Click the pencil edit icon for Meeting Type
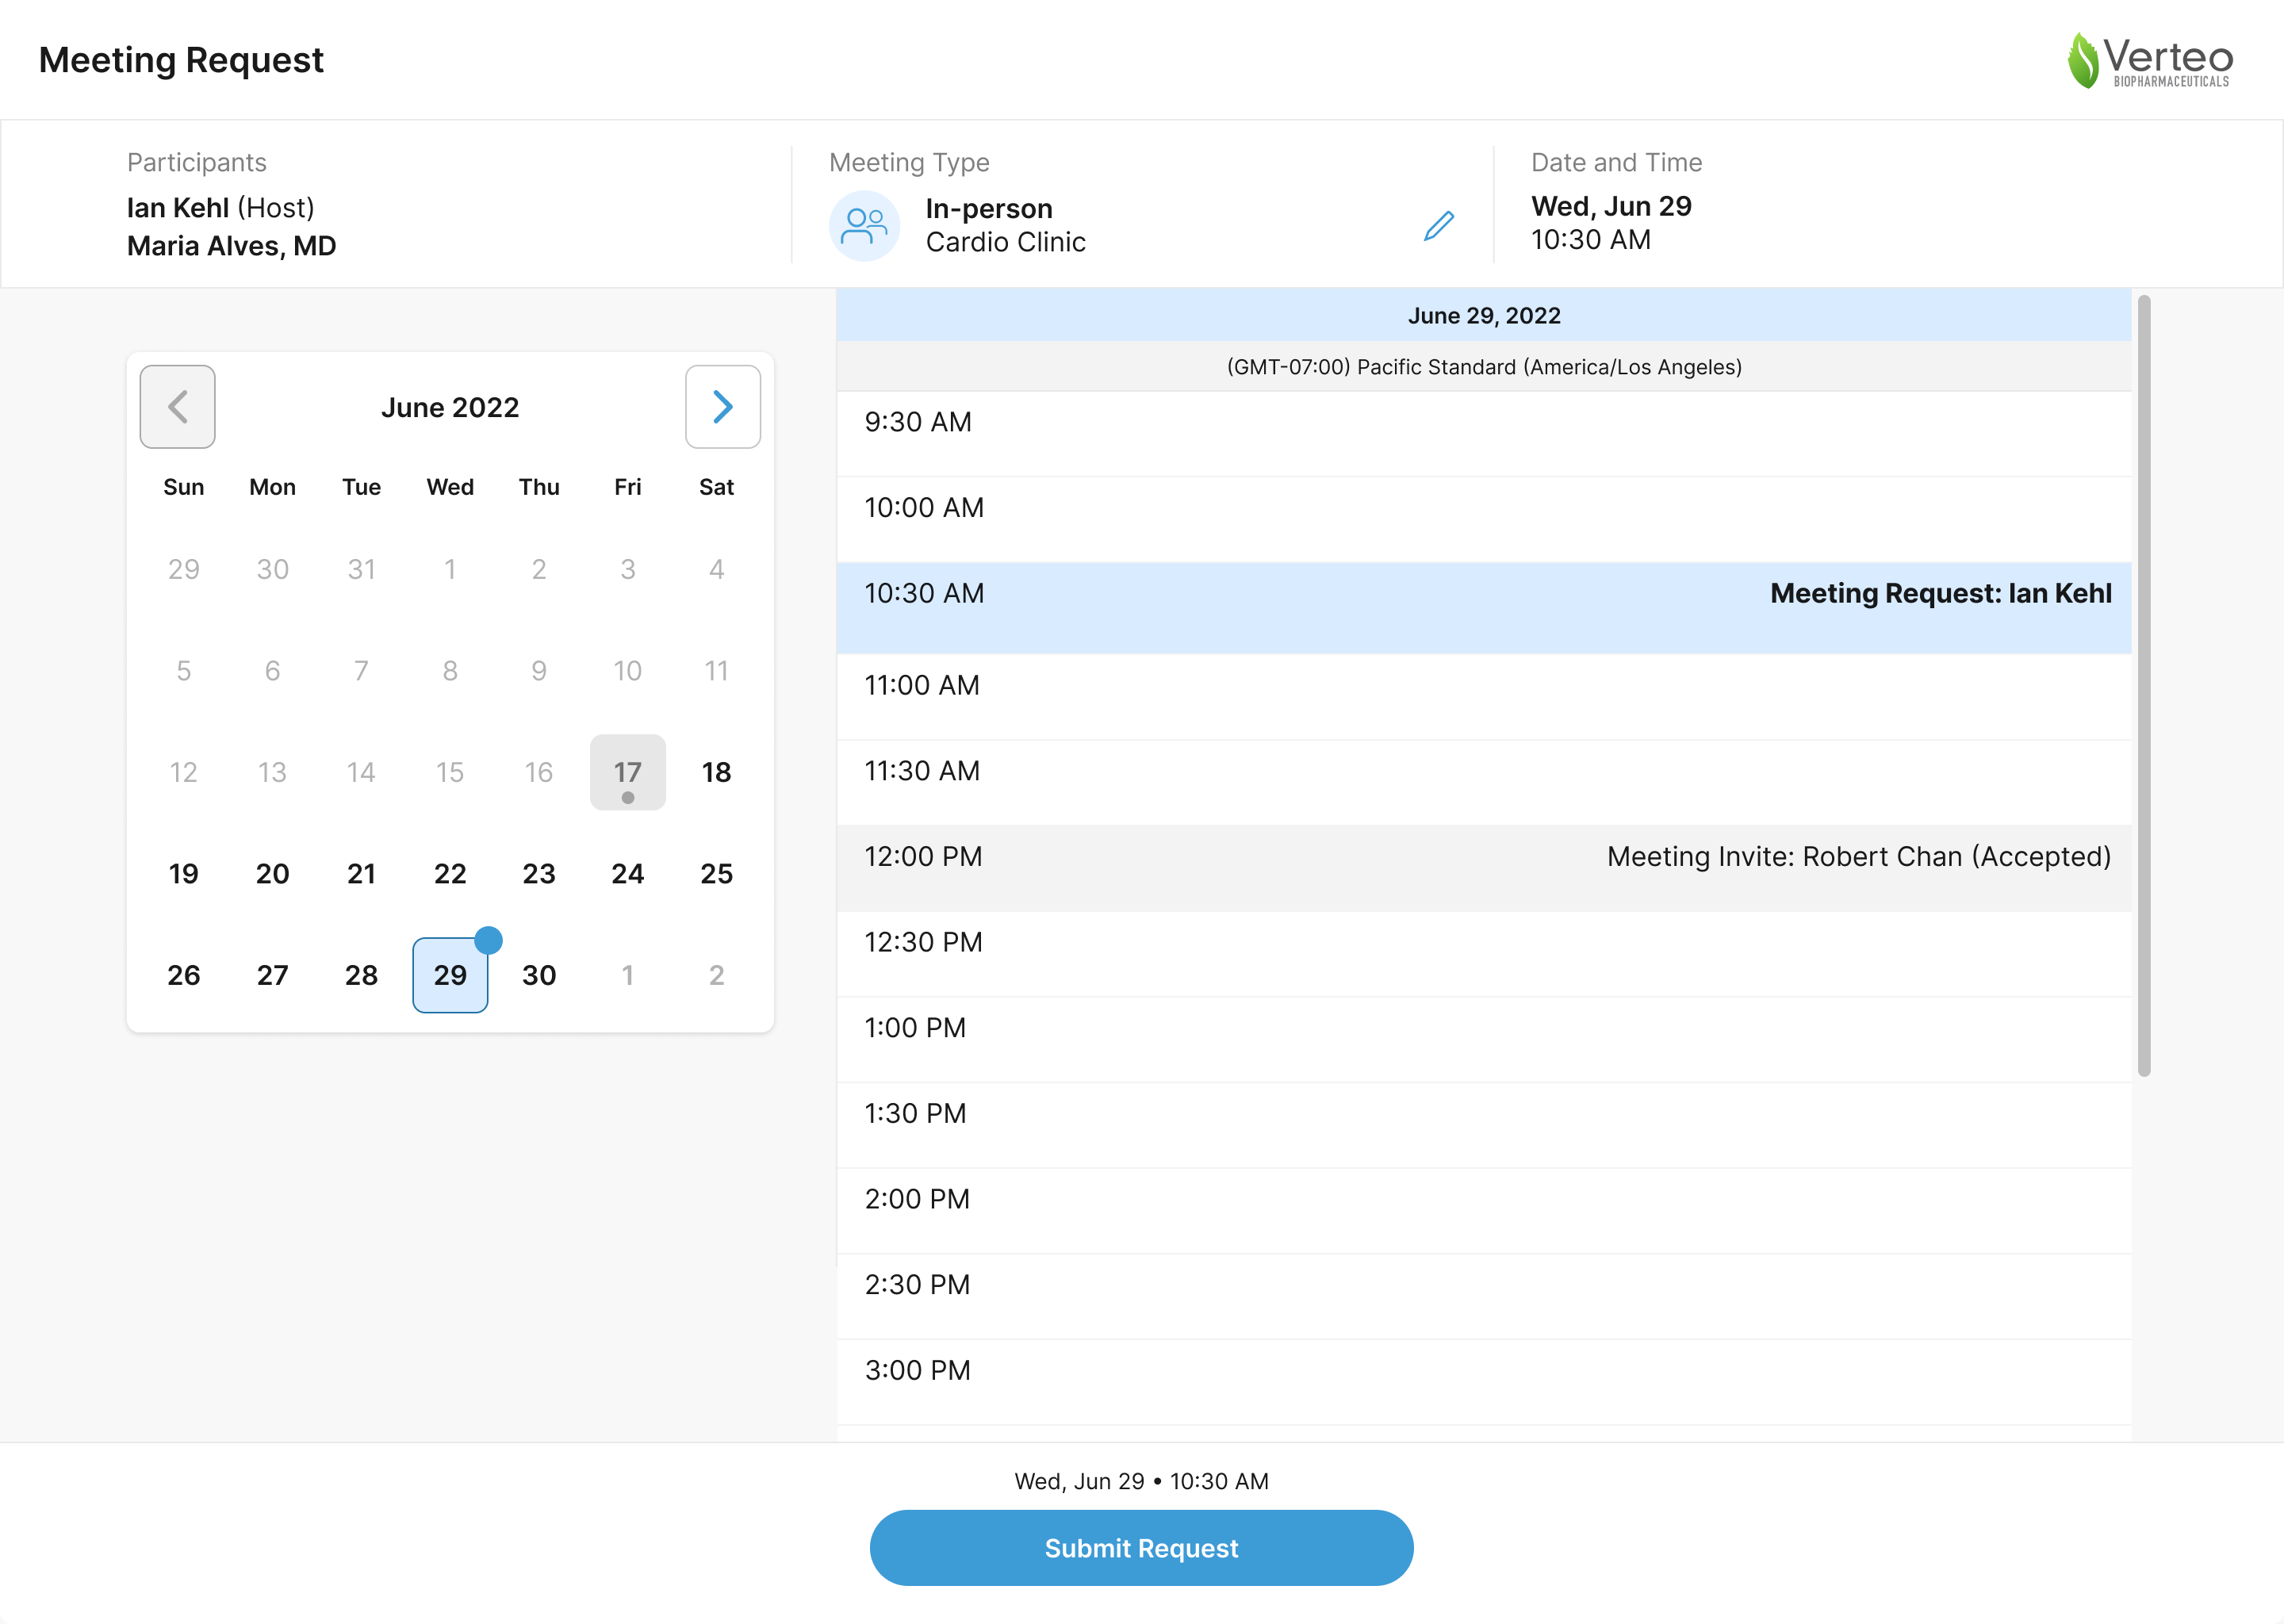Viewport: 2284px width, 1624px height. [1438, 226]
